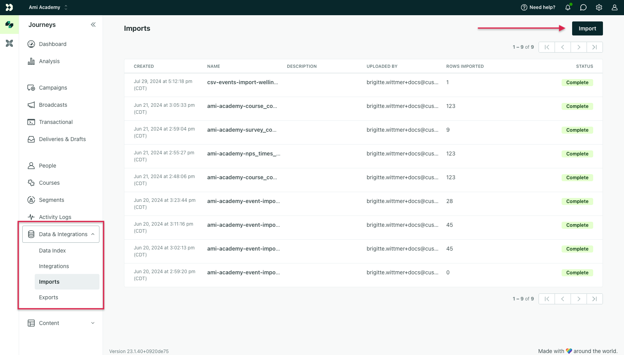The width and height of the screenshot is (624, 355).
Task: Go to previous page in top pagination
Action: coord(563,47)
